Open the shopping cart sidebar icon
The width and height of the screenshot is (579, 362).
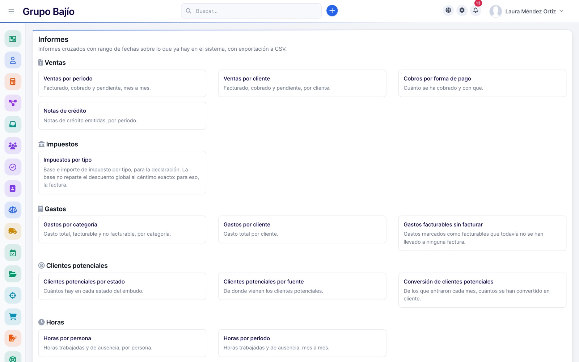point(13,317)
